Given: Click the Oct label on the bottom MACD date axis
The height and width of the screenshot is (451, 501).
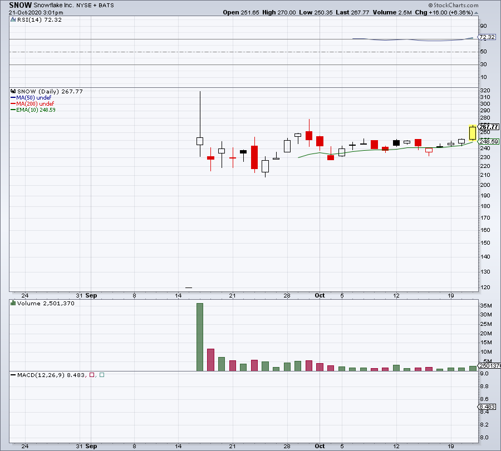Looking at the screenshot, I should click(320, 446).
